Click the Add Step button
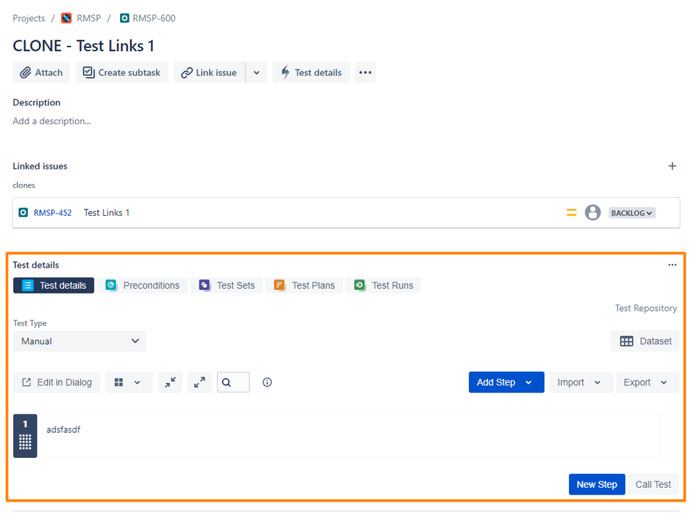 506,382
